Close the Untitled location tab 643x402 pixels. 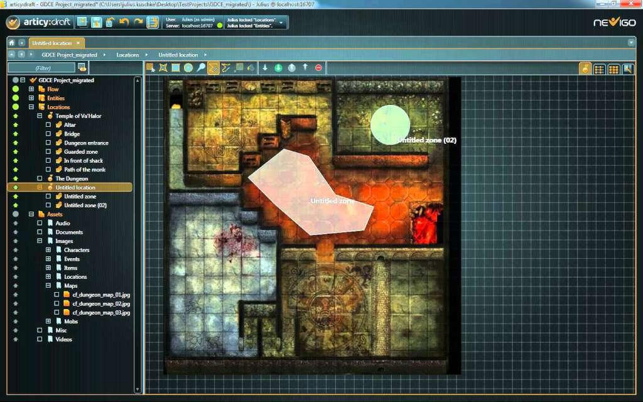coord(78,43)
